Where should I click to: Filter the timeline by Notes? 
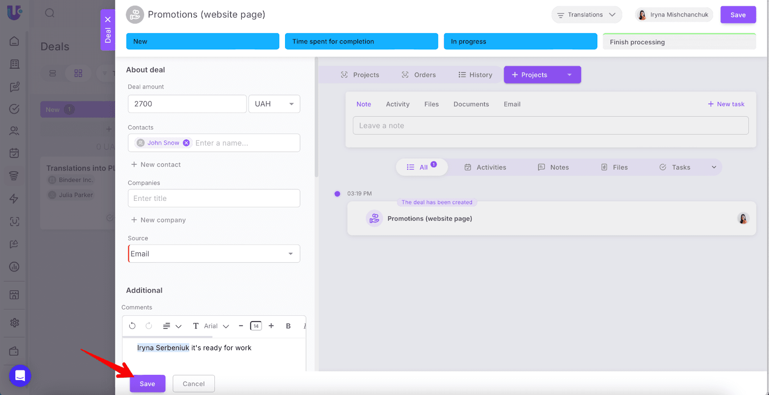click(553, 167)
